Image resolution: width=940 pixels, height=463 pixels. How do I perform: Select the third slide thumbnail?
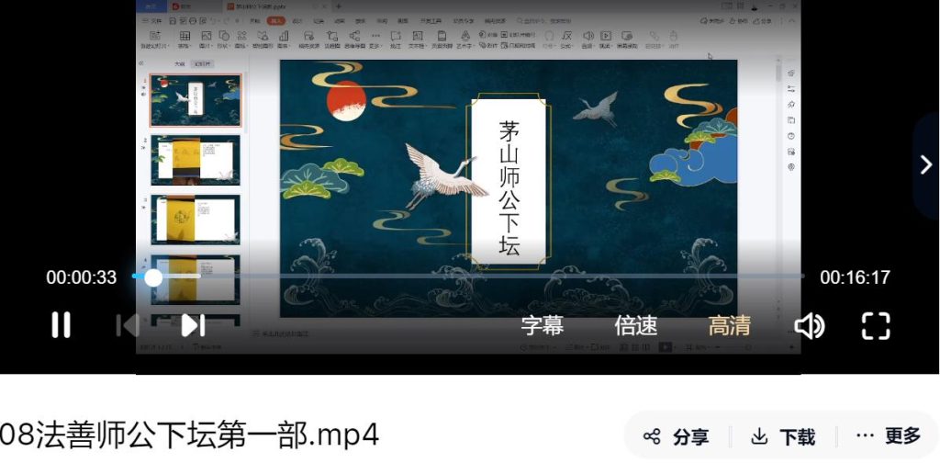tap(196, 220)
